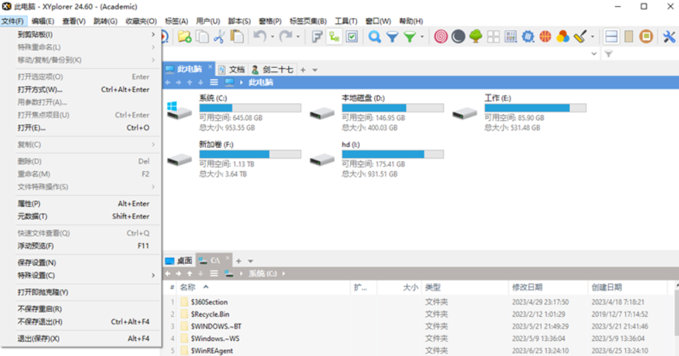Open Find Files with magnifier icon

coord(374,36)
